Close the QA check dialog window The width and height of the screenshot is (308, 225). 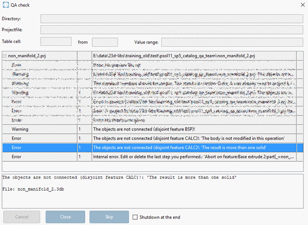click(x=303, y=5)
